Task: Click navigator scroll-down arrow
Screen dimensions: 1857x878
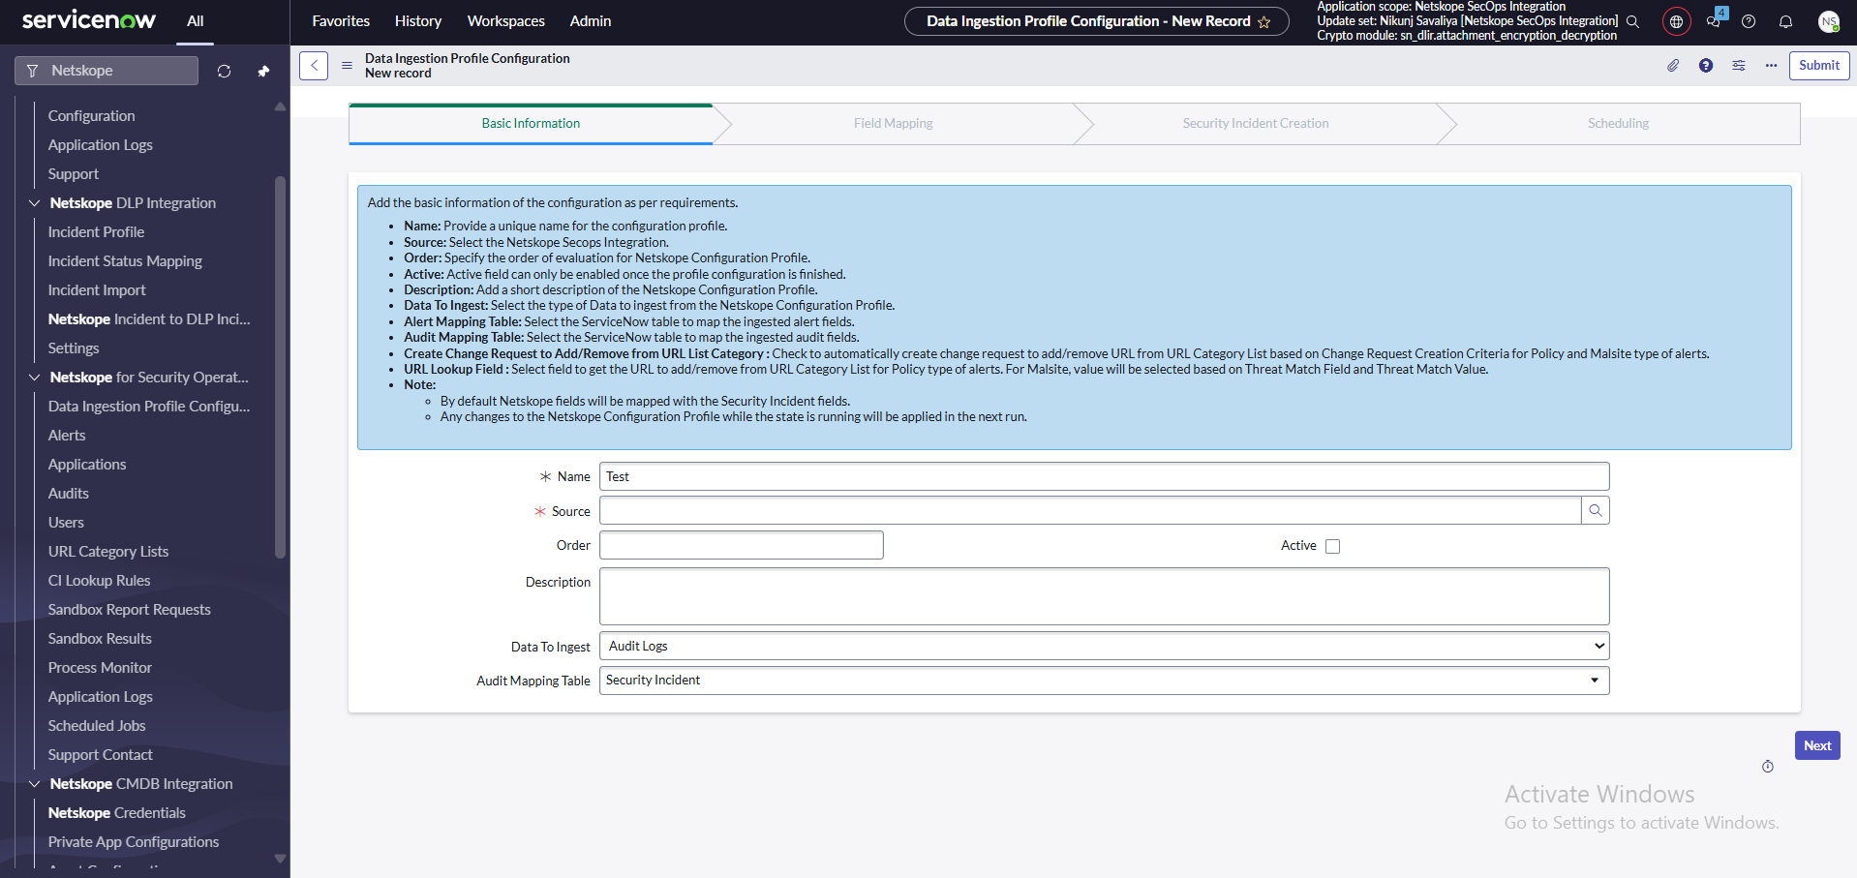Action: click(281, 859)
